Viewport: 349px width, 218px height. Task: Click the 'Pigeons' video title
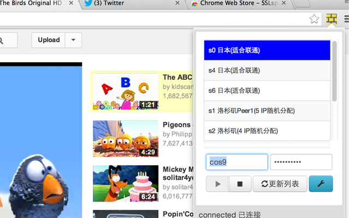(x=177, y=125)
